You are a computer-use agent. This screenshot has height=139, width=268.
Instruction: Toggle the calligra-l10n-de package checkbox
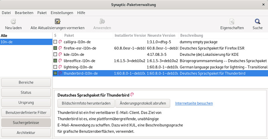pos(55,42)
